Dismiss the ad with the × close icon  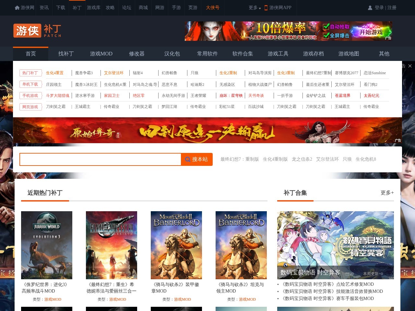tap(410, 66)
